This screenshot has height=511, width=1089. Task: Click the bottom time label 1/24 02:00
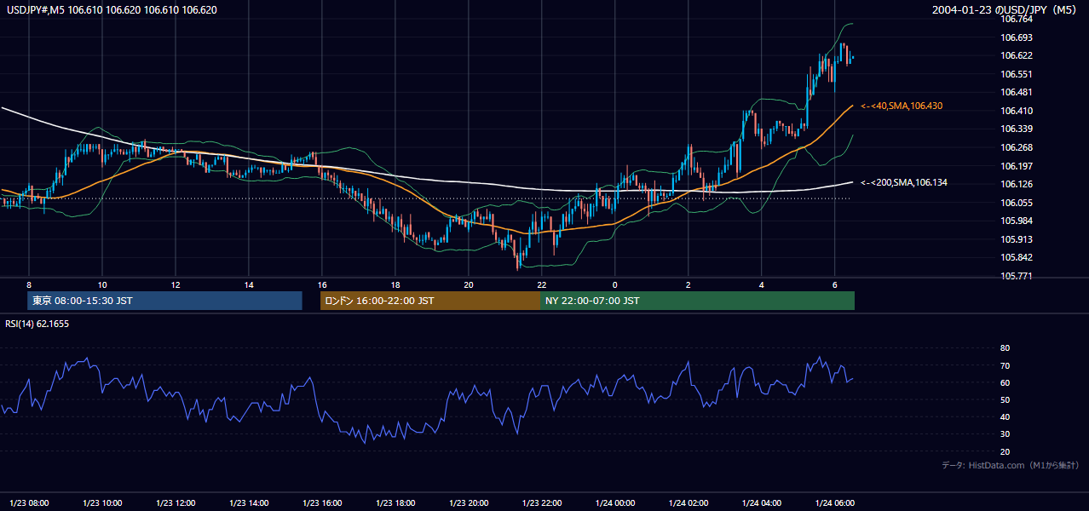click(x=689, y=502)
